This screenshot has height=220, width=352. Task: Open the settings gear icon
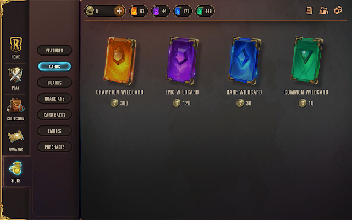click(338, 10)
